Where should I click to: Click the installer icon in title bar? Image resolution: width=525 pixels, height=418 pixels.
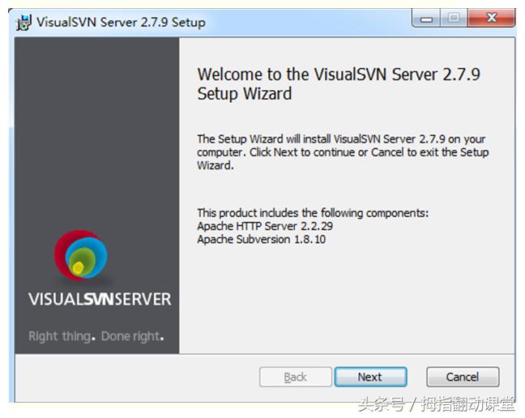(x=23, y=22)
